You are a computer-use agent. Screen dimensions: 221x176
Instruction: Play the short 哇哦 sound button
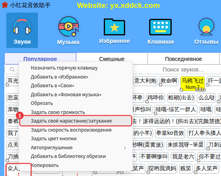[x=206, y=110]
